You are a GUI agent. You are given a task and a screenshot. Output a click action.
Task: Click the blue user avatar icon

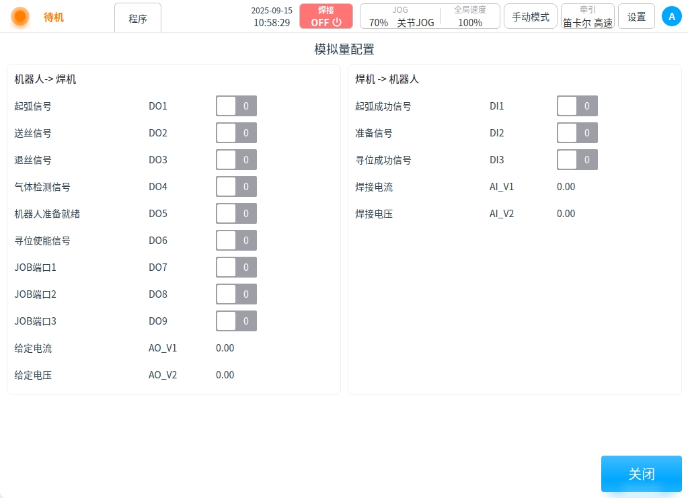coord(671,16)
